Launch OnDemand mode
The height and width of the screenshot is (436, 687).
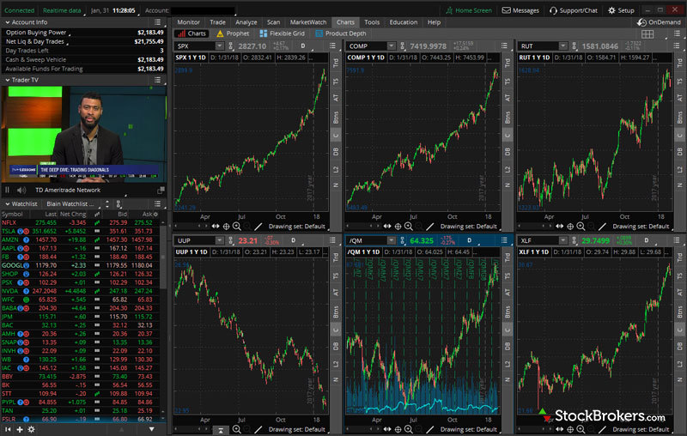pyautogui.click(x=659, y=22)
